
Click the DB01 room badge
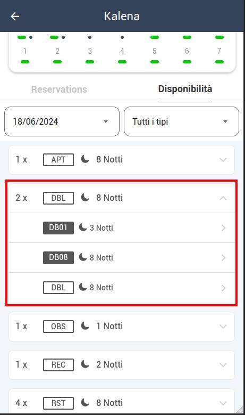point(58,228)
